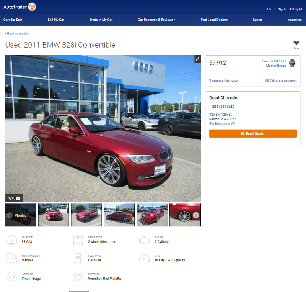This screenshot has height=292, width=306.
Task: Open Trade in My Car page
Action: point(101,20)
